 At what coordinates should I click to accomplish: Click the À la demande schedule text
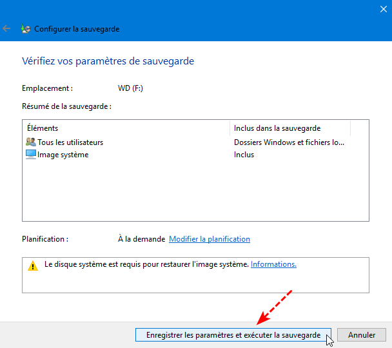(x=141, y=239)
